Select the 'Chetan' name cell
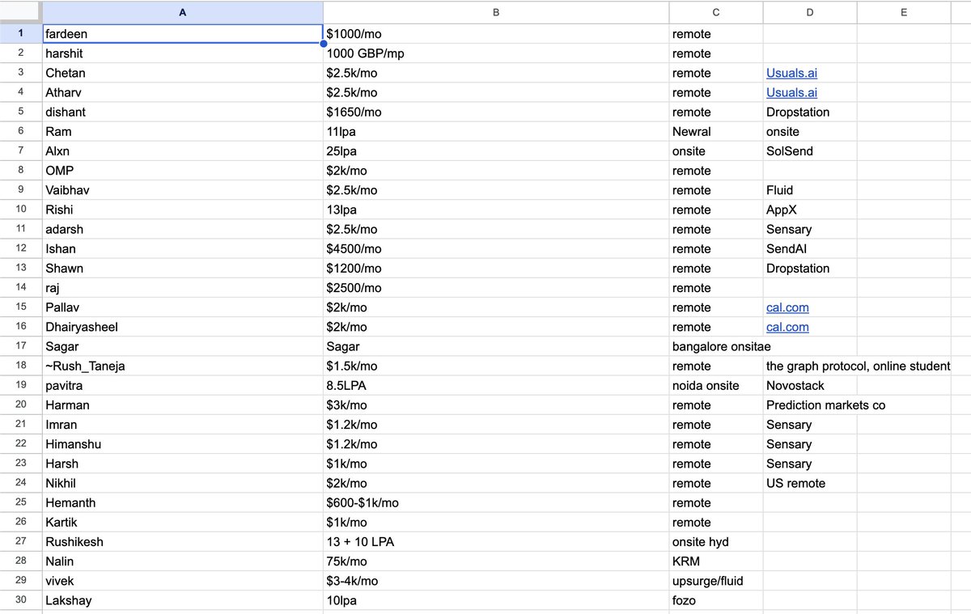The height and width of the screenshot is (614, 971). pyautogui.click(x=182, y=73)
